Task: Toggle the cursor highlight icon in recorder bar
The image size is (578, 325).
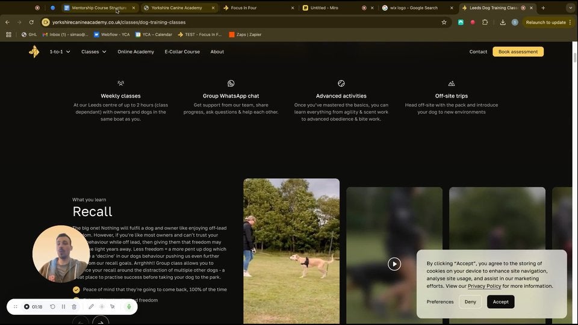Action: point(113,306)
